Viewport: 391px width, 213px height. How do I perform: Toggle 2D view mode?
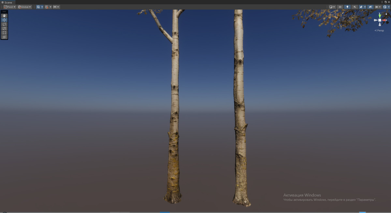(x=340, y=7)
